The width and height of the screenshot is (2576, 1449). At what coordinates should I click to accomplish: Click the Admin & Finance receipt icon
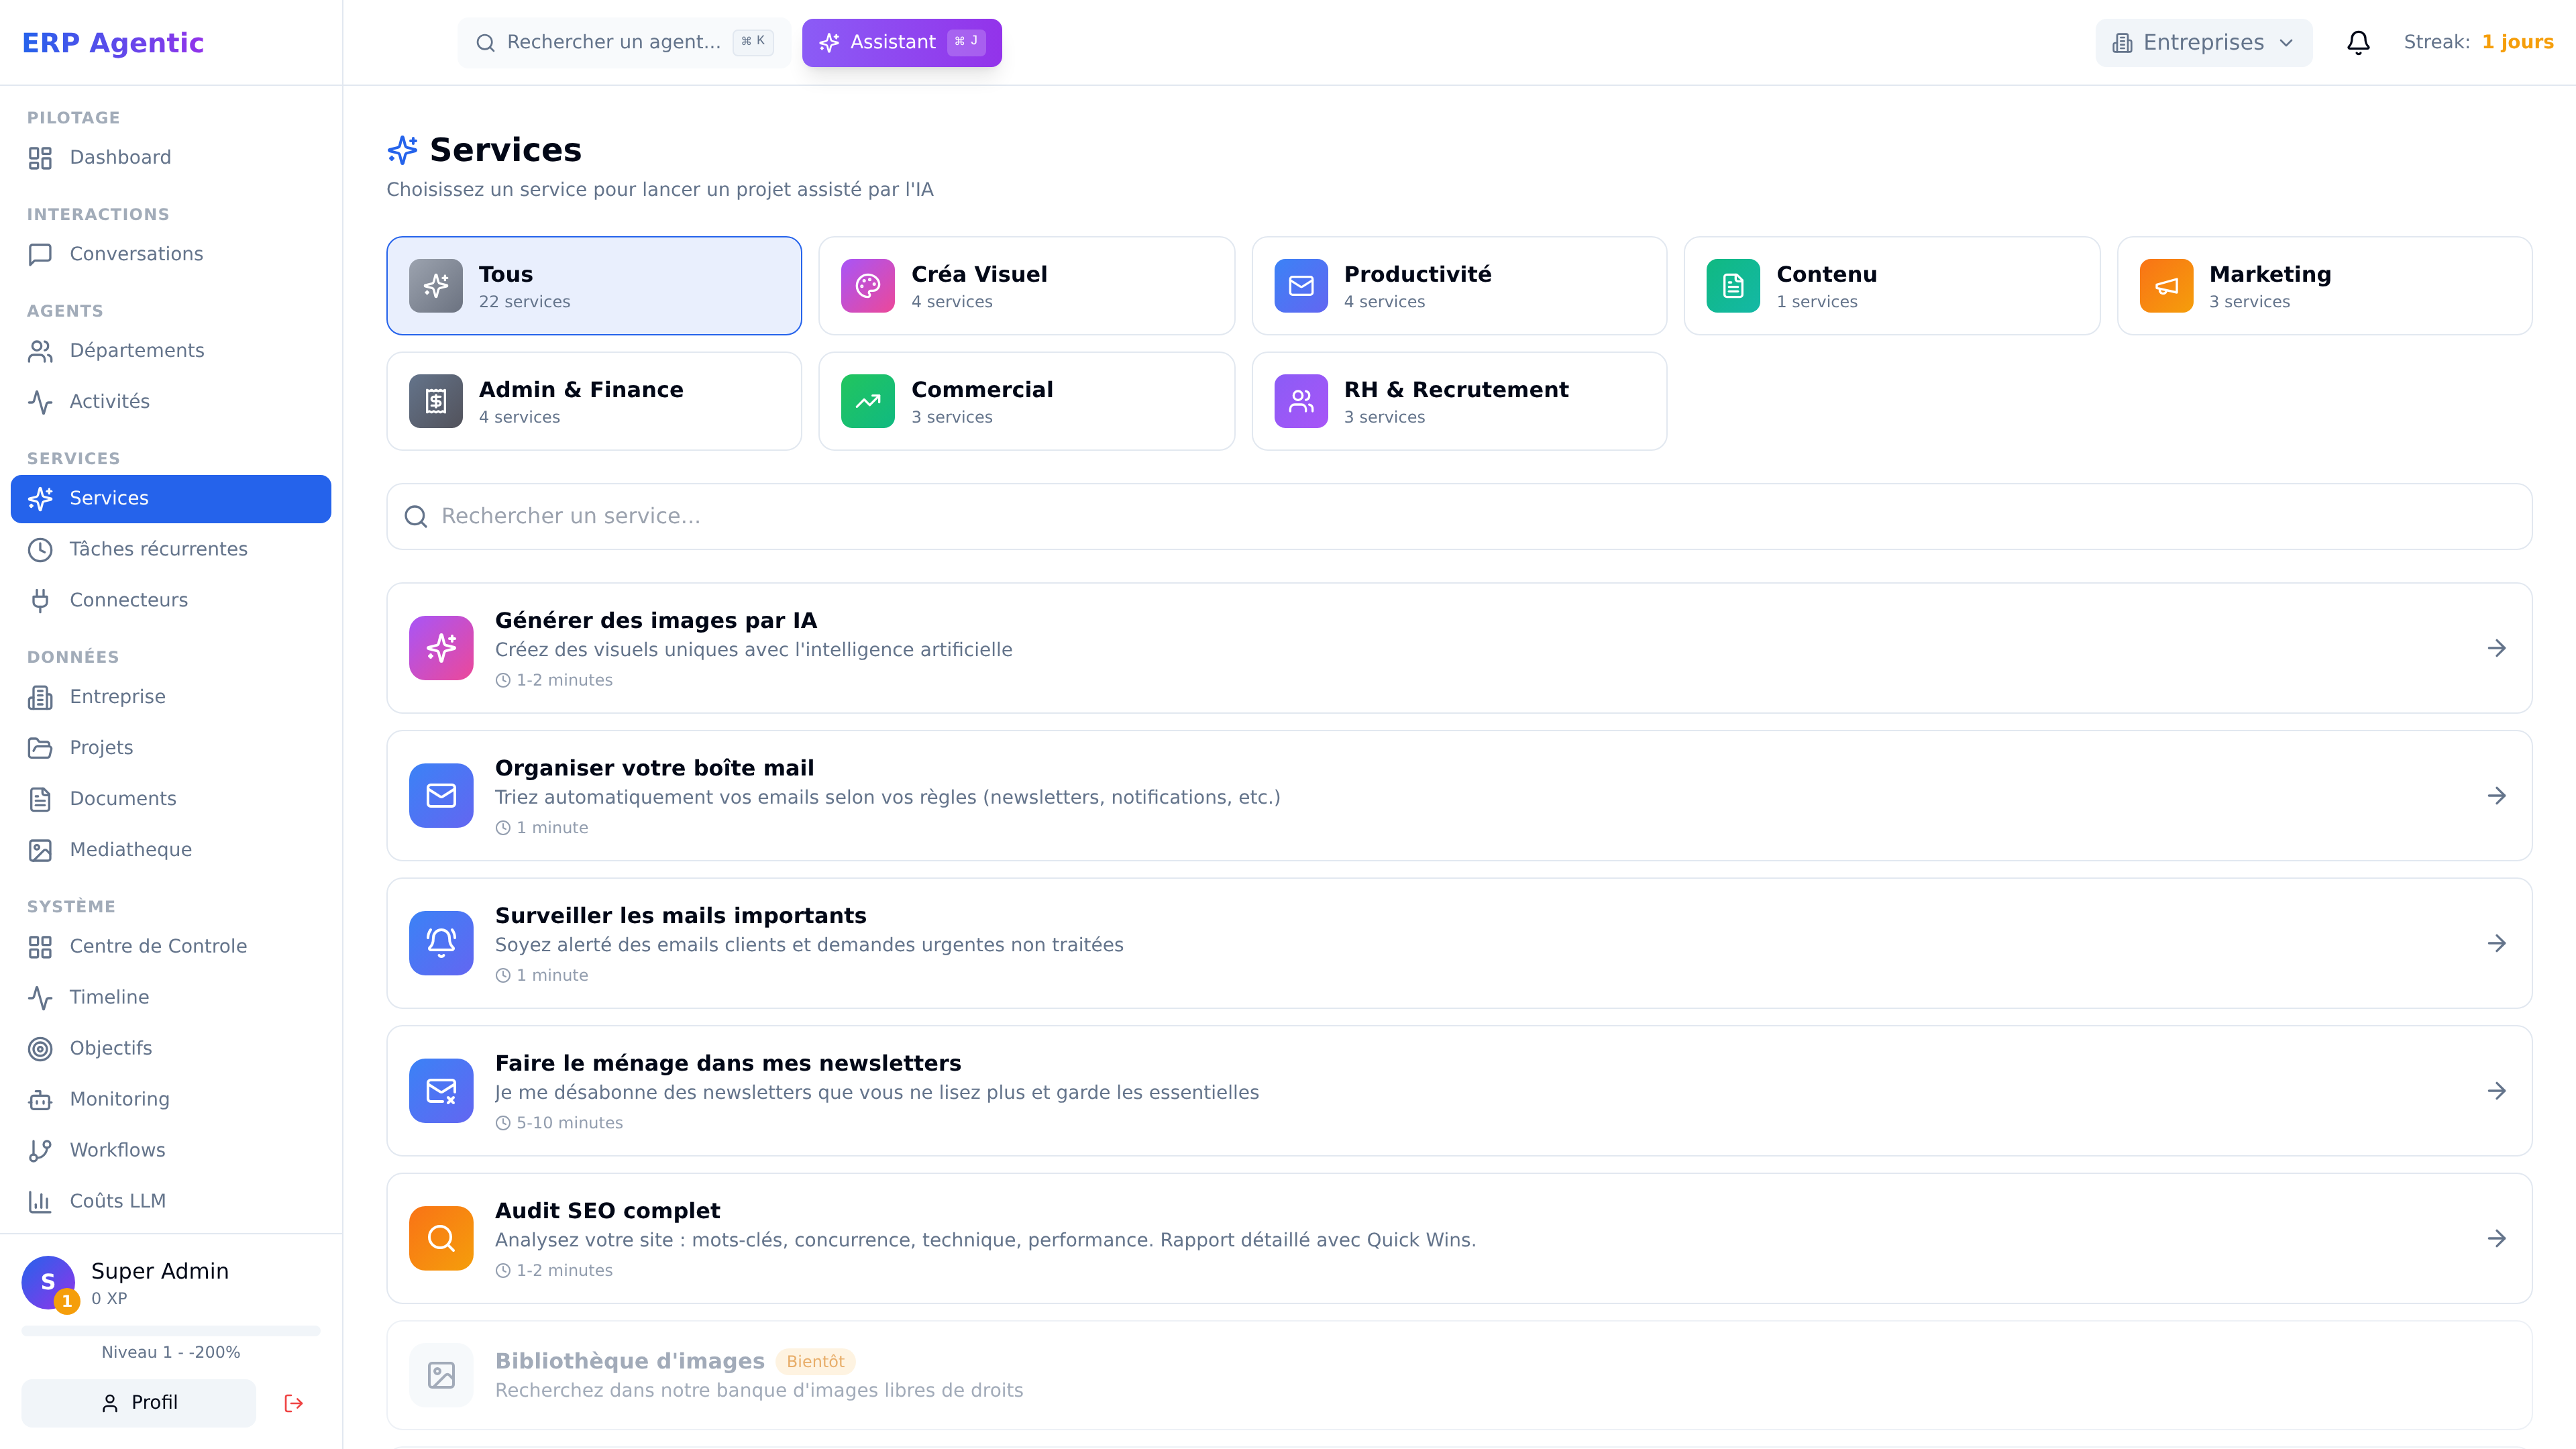[436, 401]
